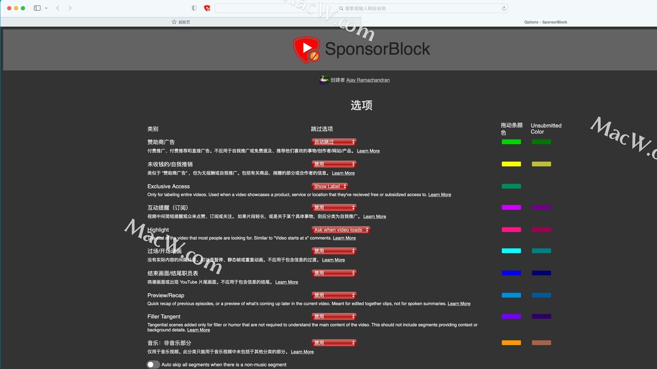Open Learn More for Exclusive Access

[440, 194]
